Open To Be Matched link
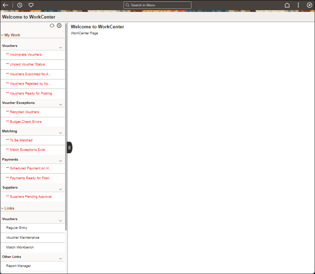The image size is (315, 274). pyautogui.click(x=19, y=140)
